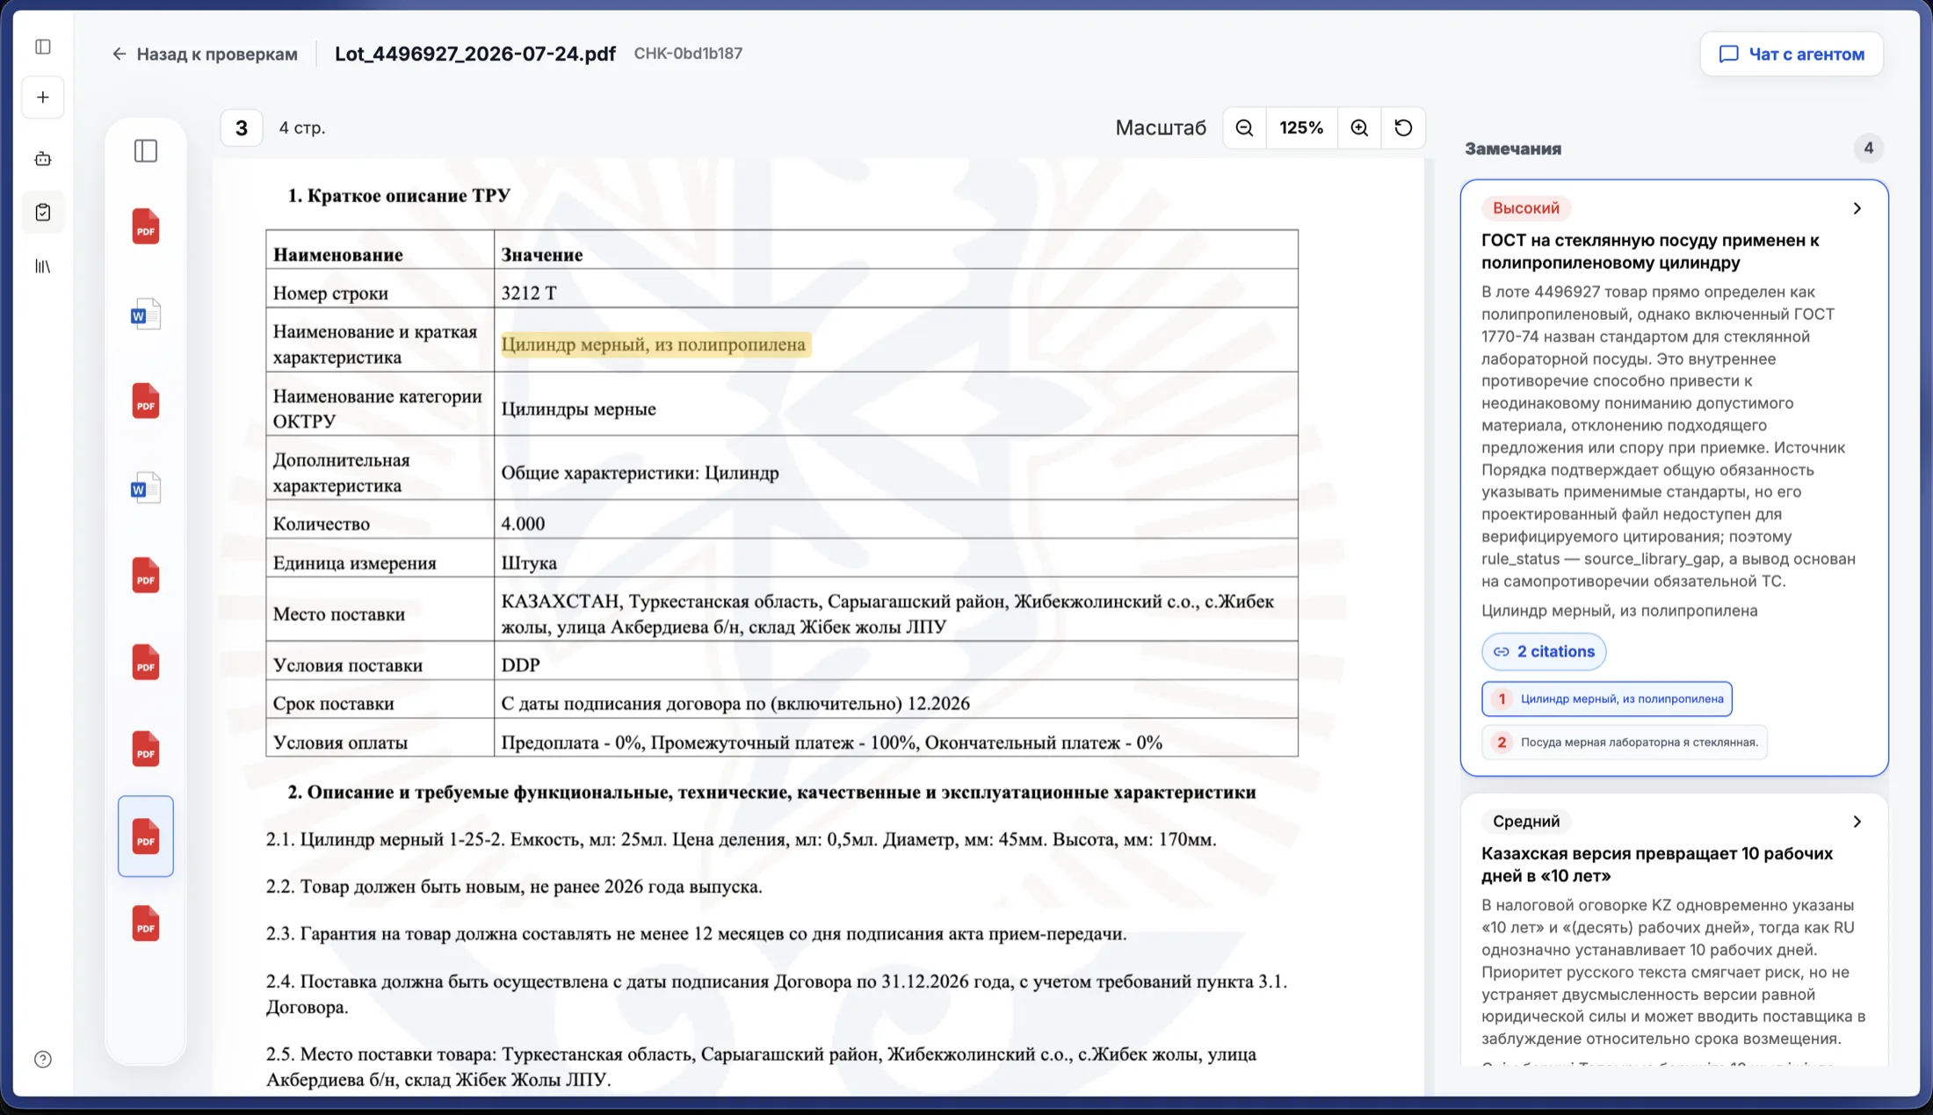Click the Масштаб label
The height and width of the screenshot is (1115, 1933).
click(x=1161, y=128)
